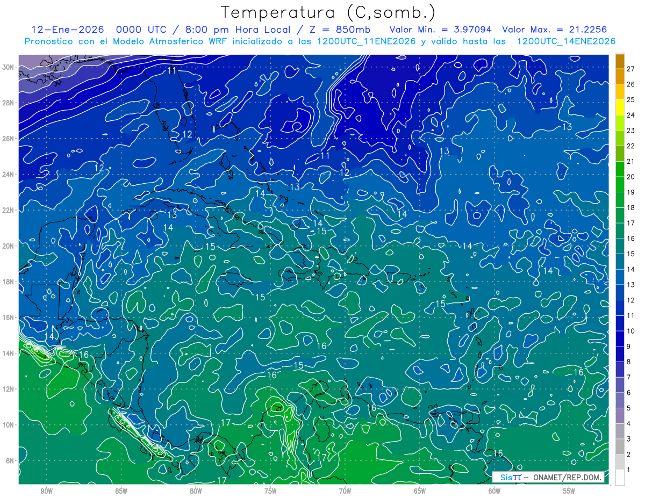
Task: Click the 60W longitude axis label
Action: coord(494,491)
